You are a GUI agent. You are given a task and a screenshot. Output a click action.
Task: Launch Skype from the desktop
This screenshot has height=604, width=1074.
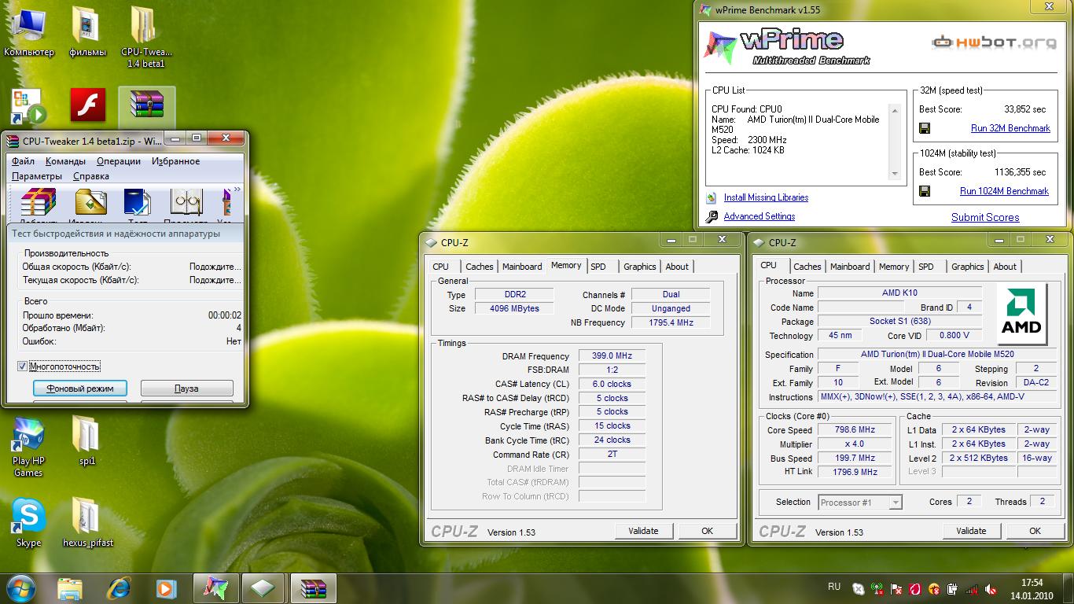tap(28, 522)
